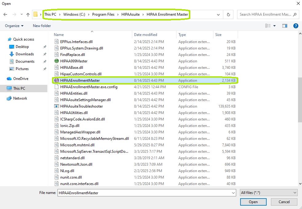
Task: Click the HIPAAsuiteTroubleshooter application icon
Action: [x=56, y=106]
